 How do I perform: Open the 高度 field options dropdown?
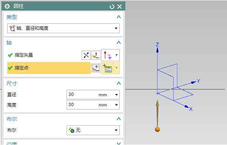click(116, 105)
